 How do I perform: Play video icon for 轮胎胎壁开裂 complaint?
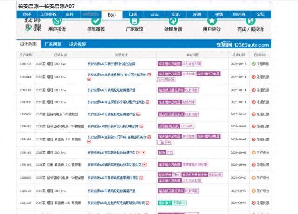[x=143, y=153]
